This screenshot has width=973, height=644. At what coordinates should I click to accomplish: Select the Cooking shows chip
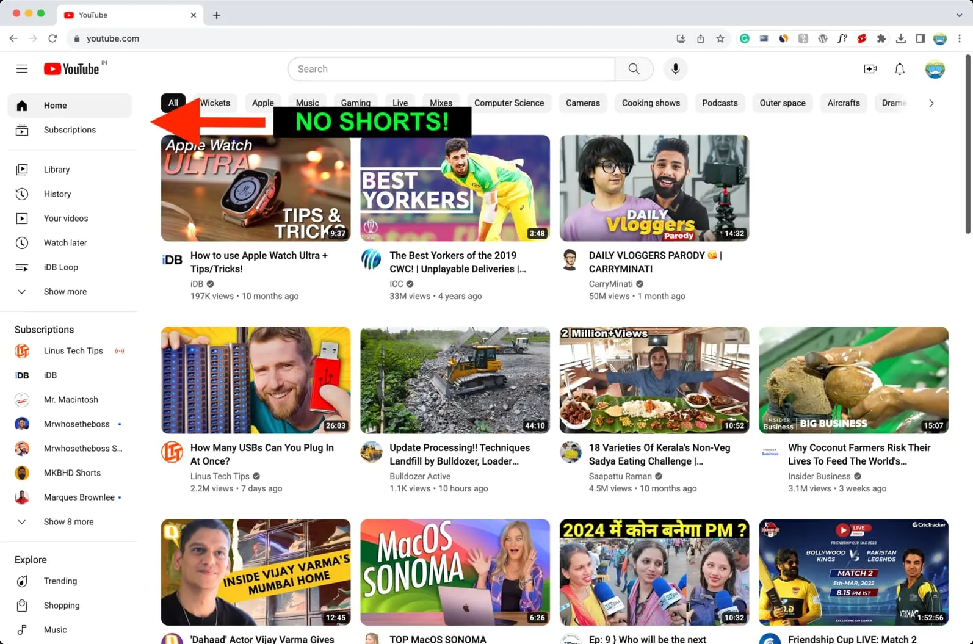point(651,103)
